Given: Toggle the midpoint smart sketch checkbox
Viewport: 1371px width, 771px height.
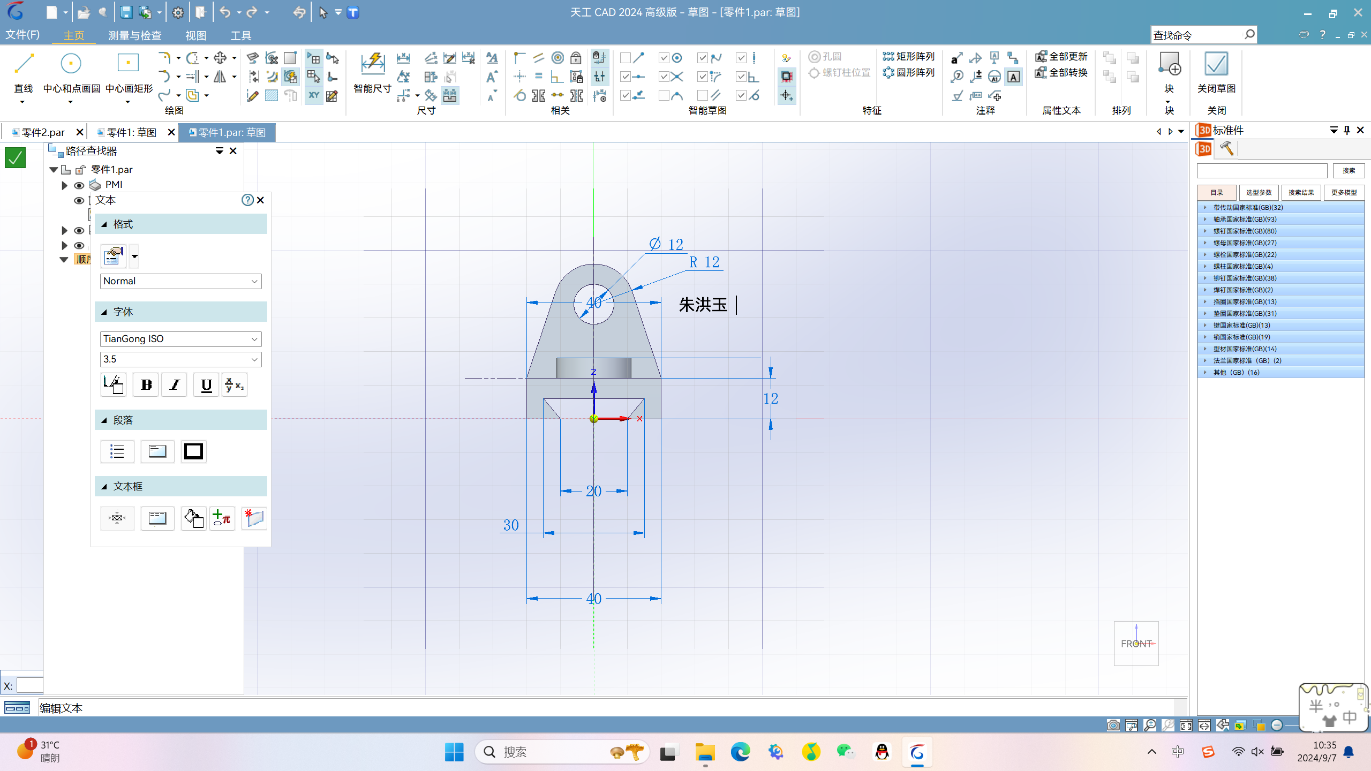Looking at the screenshot, I should pyautogui.click(x=625, y=77).
